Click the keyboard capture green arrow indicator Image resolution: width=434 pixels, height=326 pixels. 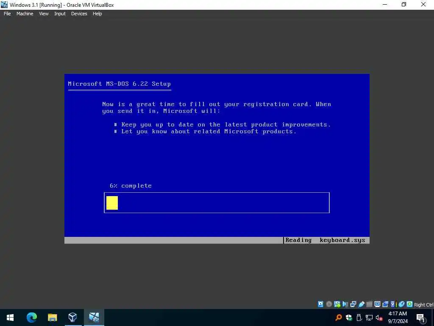pyautogui.click(x=410, y=304)
